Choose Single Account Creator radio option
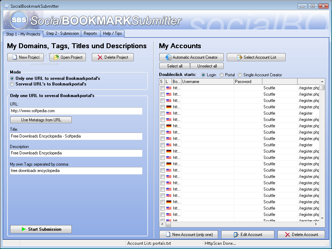Image resolution: width=332 pixels, height=249 pixels. pos(240,75)
